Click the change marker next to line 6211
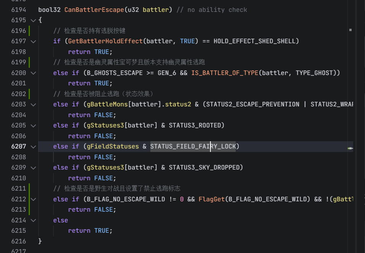 point(29,189)
